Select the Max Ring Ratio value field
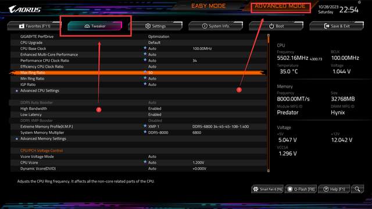Viewport: 372px width, 209px height. tap(151, 73)
